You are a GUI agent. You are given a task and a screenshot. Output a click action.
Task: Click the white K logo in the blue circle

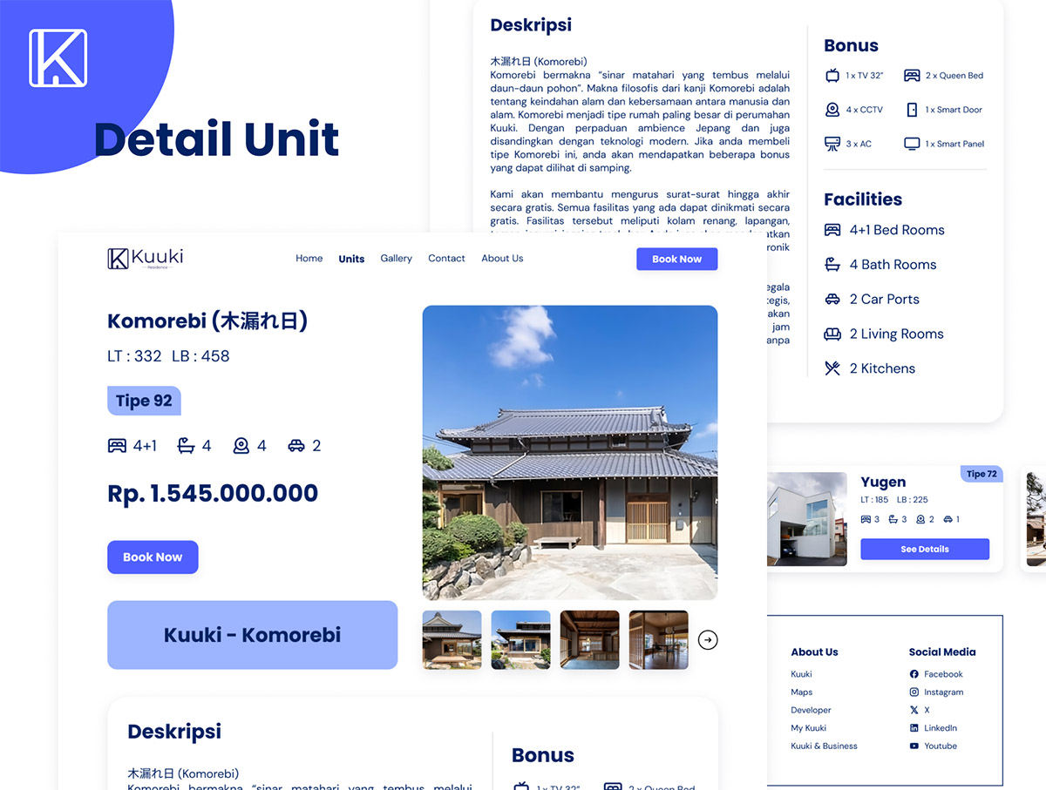(58, 58)
